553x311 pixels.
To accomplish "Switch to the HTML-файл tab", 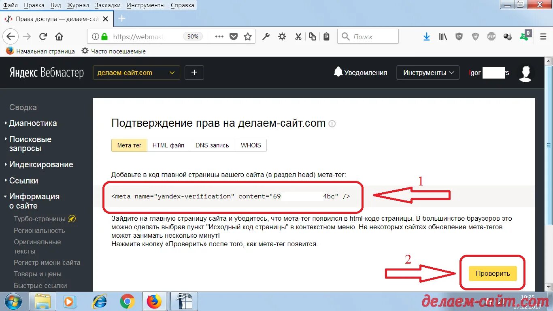I will click(168, 145).
